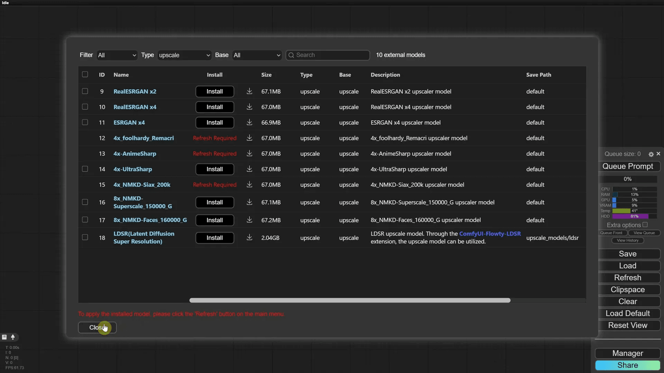Click download icon for 4x-UltraSharp row

pos(249,169)
